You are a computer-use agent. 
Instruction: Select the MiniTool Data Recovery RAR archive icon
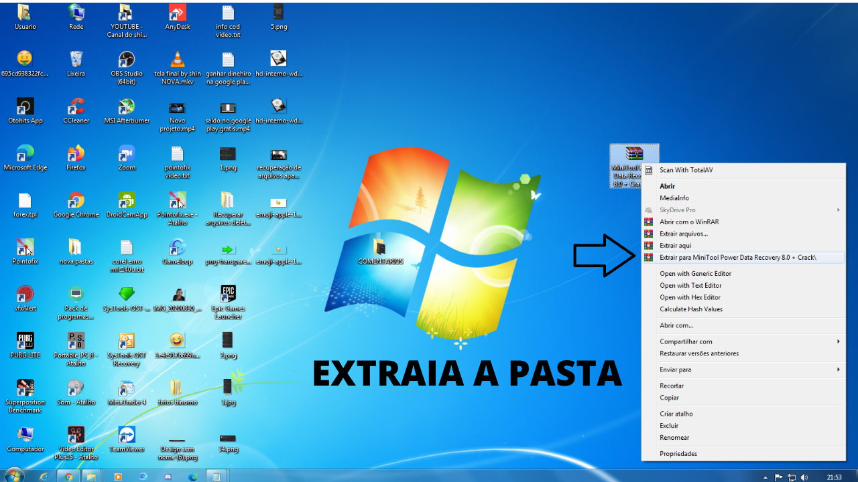pos(634,167)
